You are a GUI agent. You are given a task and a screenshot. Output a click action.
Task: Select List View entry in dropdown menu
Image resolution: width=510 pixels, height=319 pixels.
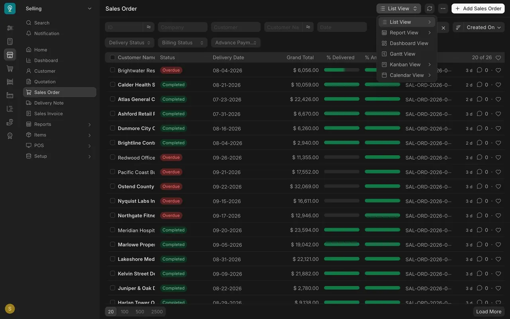point(407,22)
